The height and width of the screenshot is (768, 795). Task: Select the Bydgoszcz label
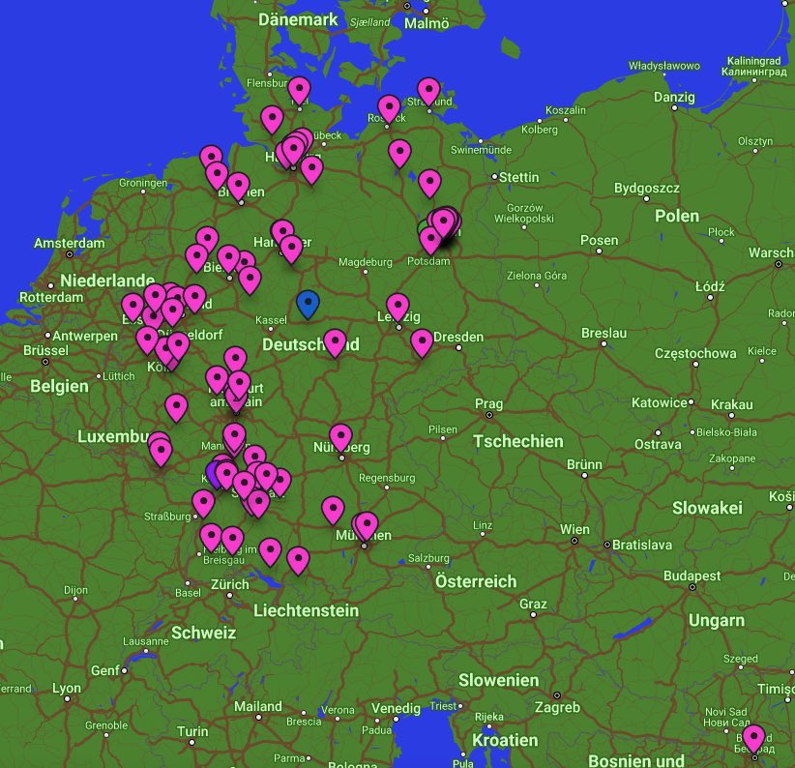pyautogui.click(x=646, y=188)
